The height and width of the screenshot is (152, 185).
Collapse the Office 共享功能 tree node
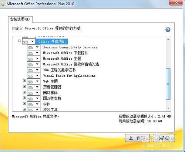click(x=20, y=41)
